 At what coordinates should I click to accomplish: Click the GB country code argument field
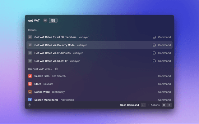tap(53, 20)
